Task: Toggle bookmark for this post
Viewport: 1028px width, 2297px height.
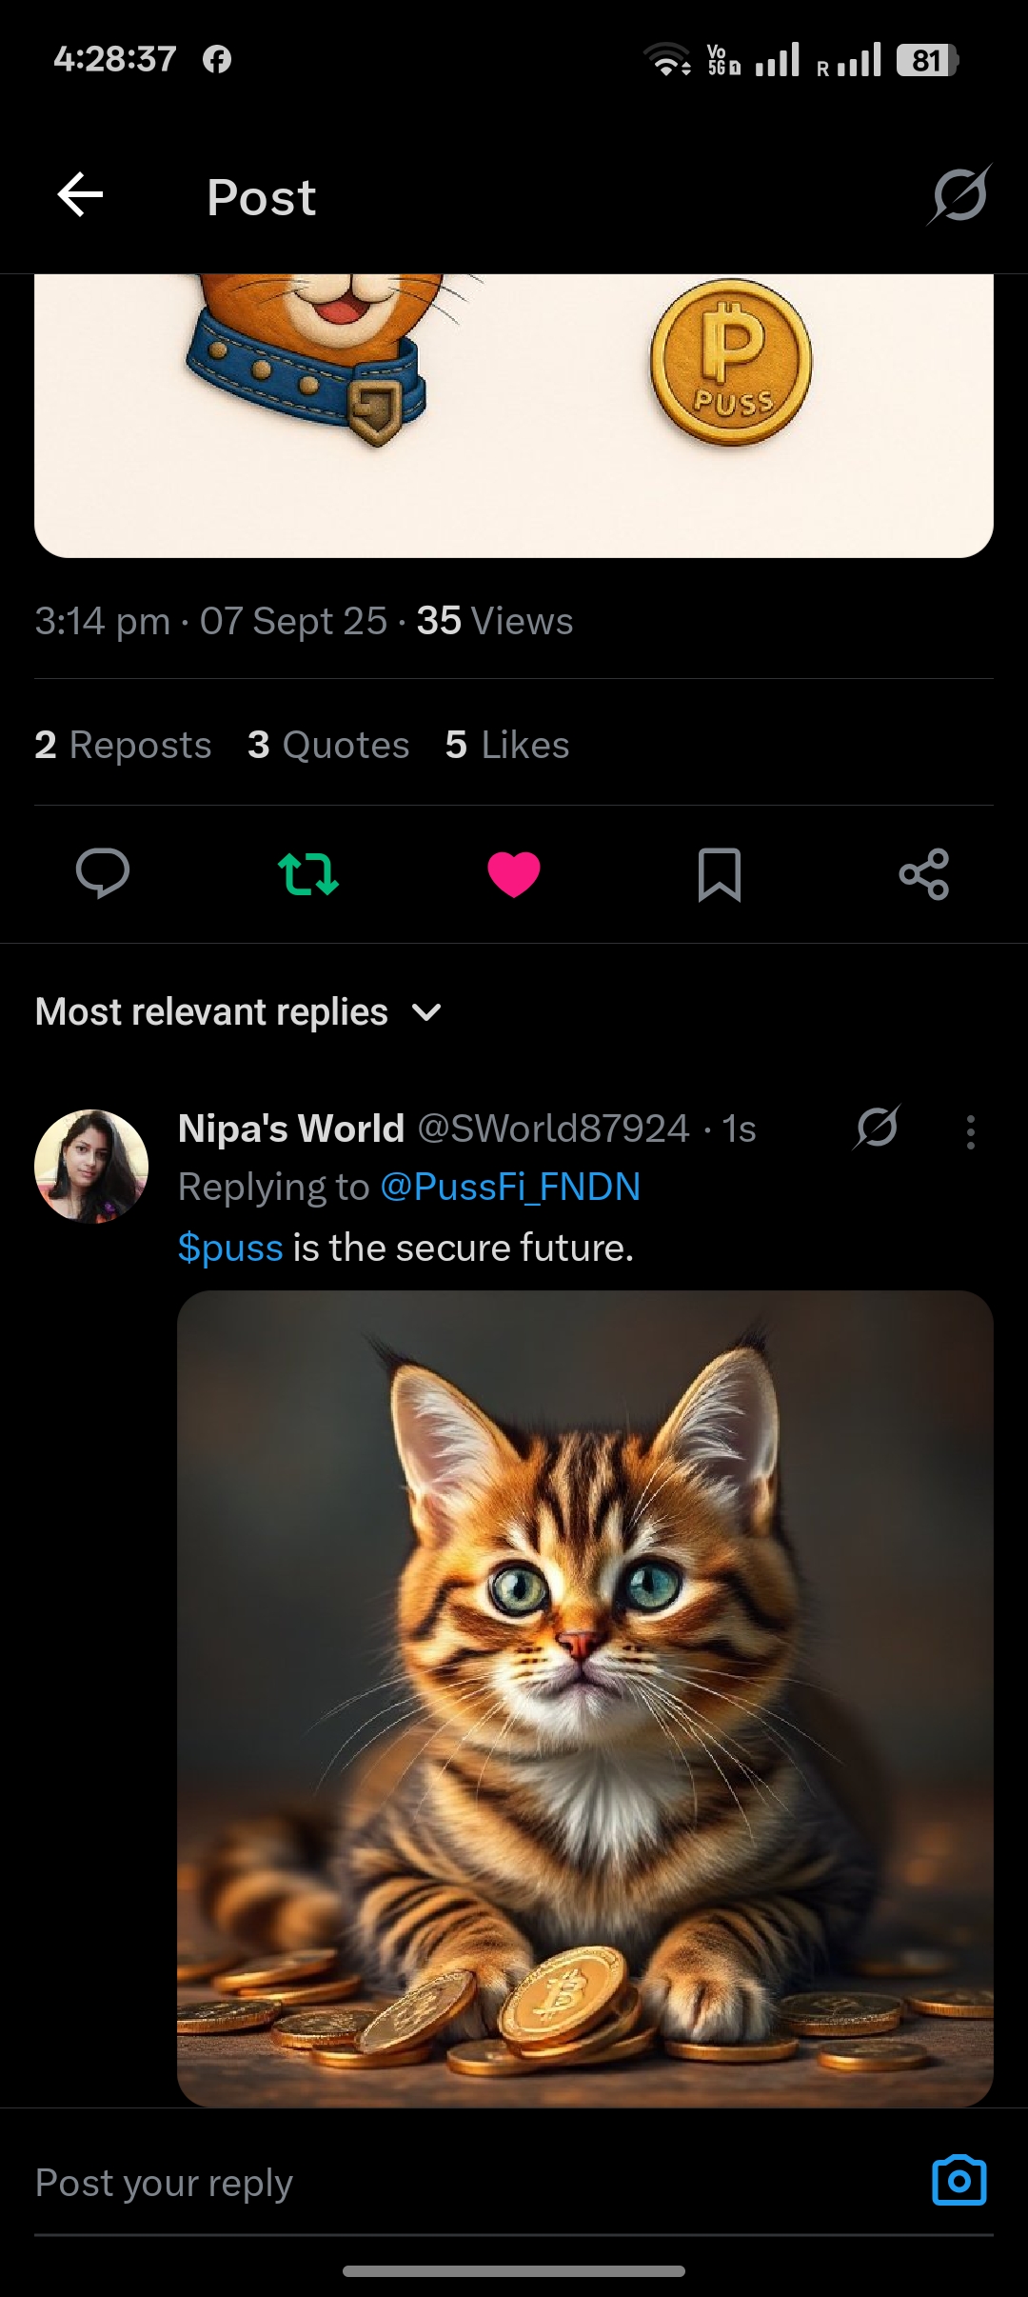Action: click(720, 873)
